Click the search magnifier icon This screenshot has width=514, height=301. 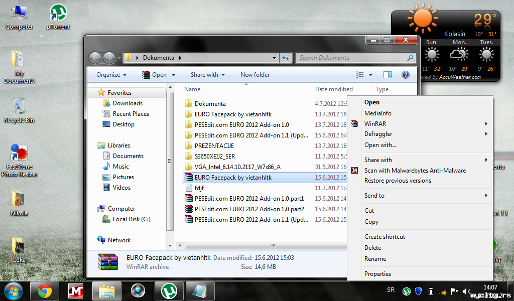[x=410, y=58]
